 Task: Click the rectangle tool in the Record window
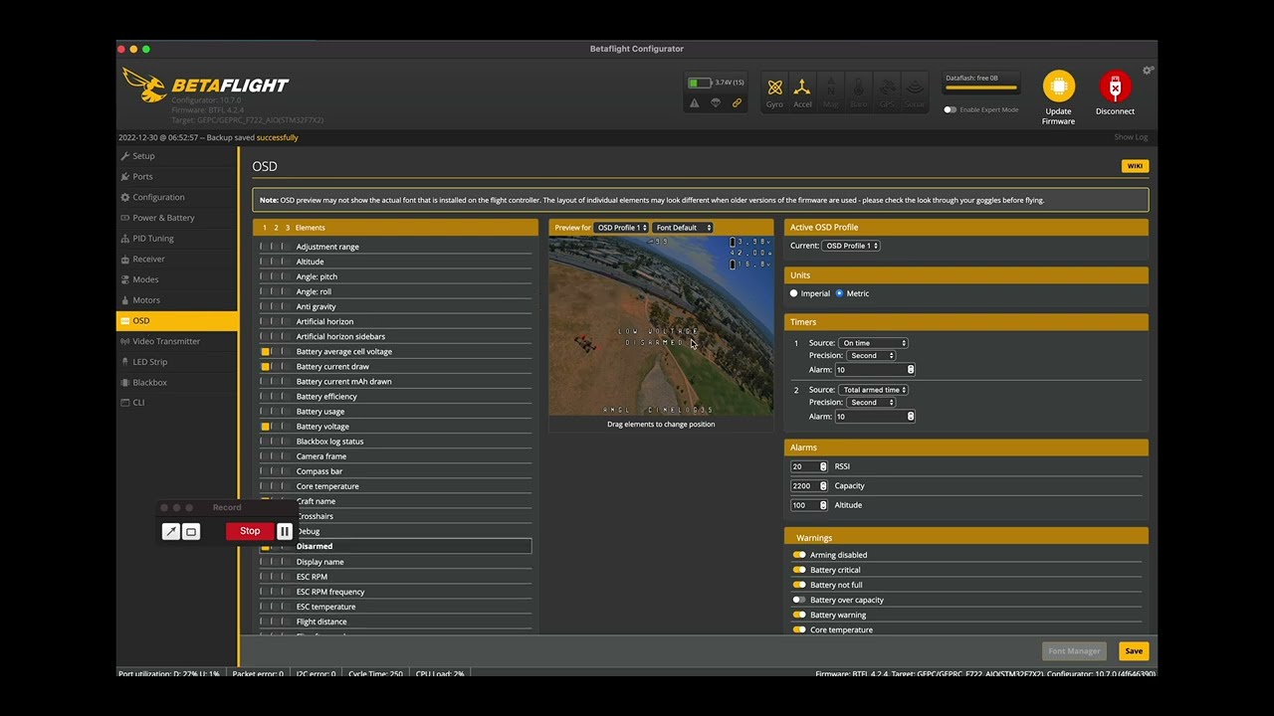click(191, 532)
